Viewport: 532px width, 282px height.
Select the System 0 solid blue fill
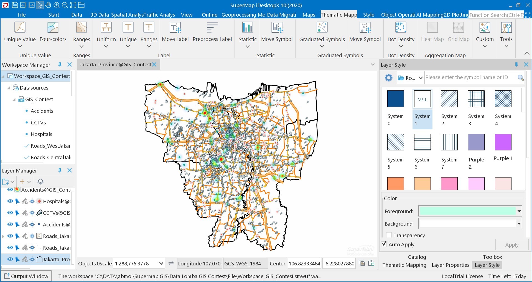pos(395,99)
